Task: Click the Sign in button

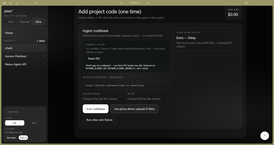Action: (23, 138)
